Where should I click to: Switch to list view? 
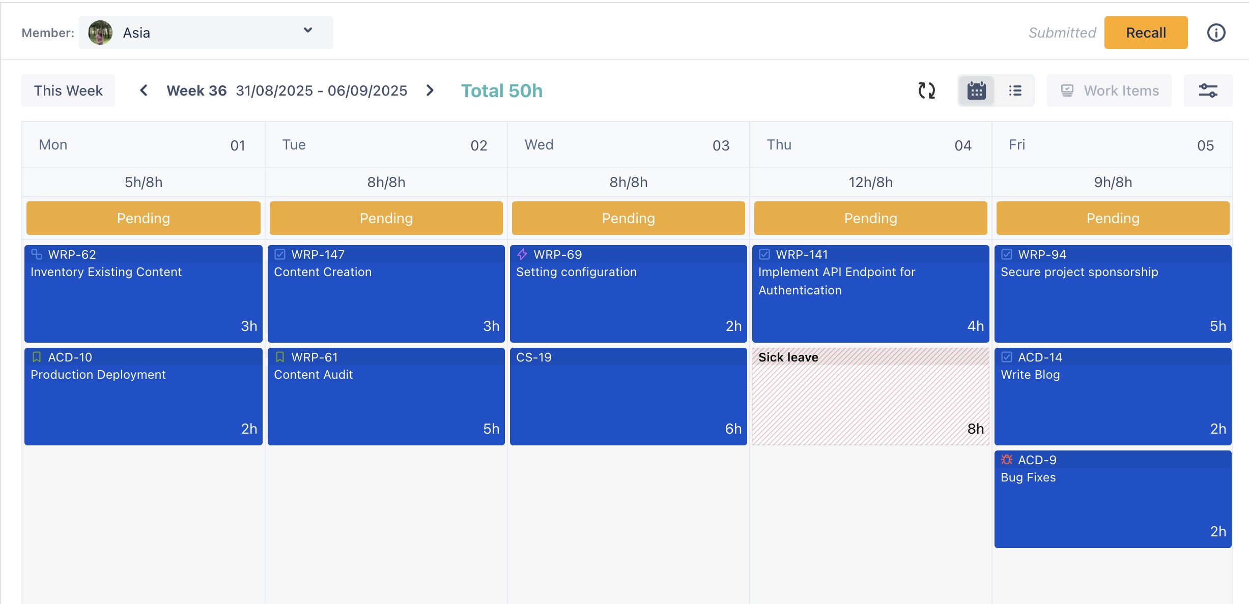click(1015, 90)
